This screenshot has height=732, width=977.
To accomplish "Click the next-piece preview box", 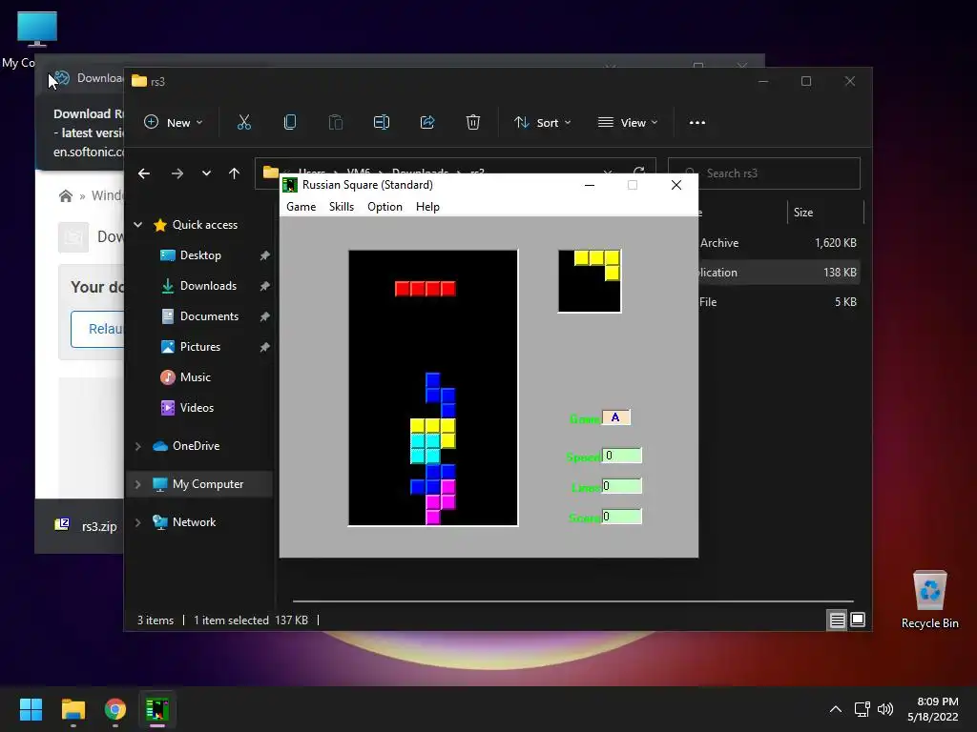I will [x=590, y=281].
